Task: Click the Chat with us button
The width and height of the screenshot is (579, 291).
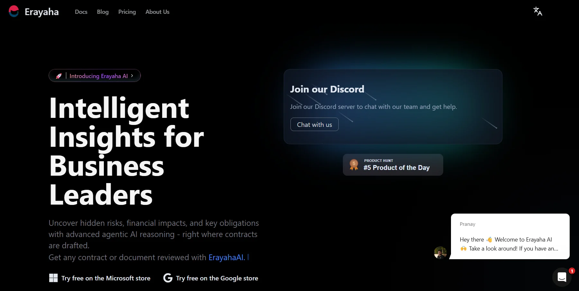Action: pyautogui.click(x=314, y=124)
